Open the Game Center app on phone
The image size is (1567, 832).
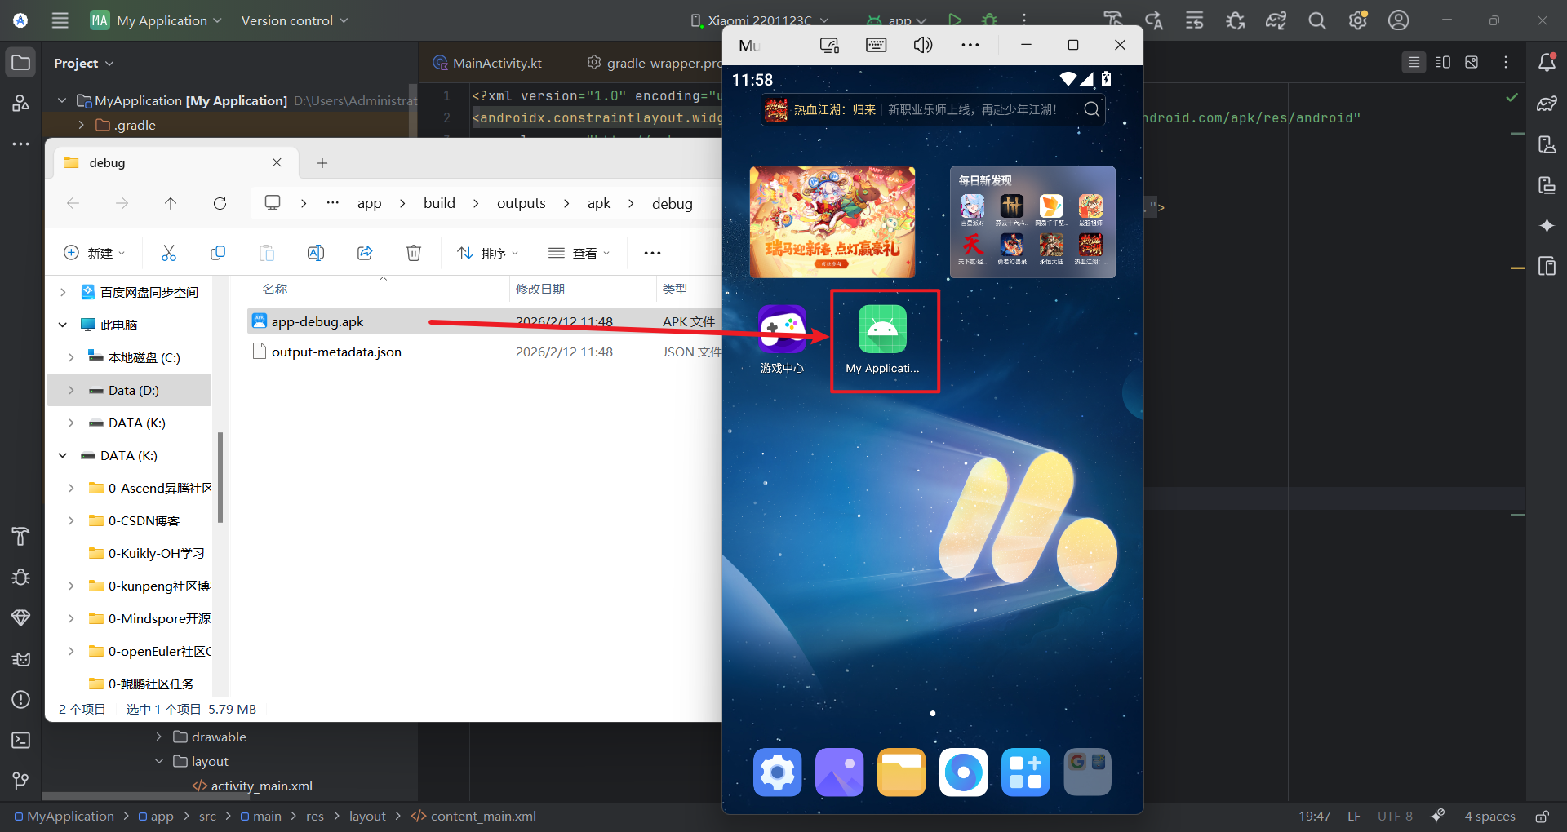tap(782, 339)
